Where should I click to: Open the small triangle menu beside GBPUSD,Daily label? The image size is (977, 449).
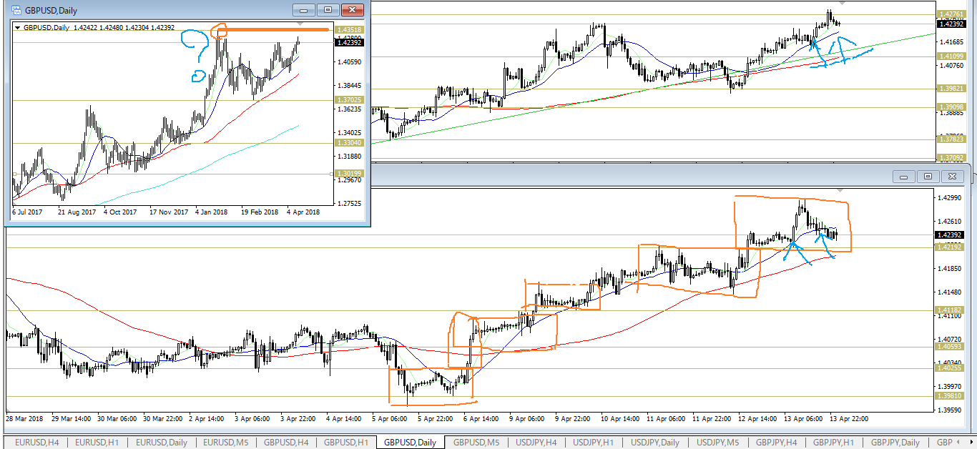pyautogui.click(x=18, y=28)
